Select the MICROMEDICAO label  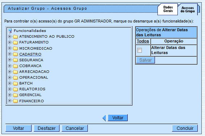[x=36, y=49]
